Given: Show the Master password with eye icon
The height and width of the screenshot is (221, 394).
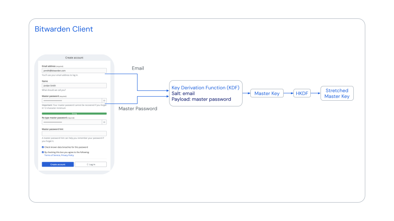Looking at the screenshot, I should [x=104, y=100].
